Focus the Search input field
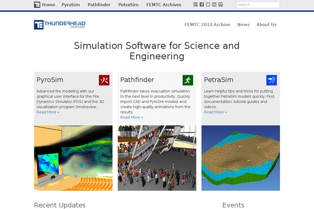The width and height of the screenshot is (314, 209). click(x=258, y=5)
